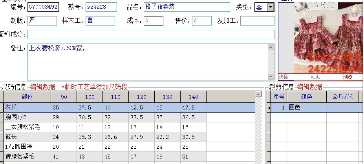
Task: Click the 部位 column header
Action: click(x=27, y=97)
